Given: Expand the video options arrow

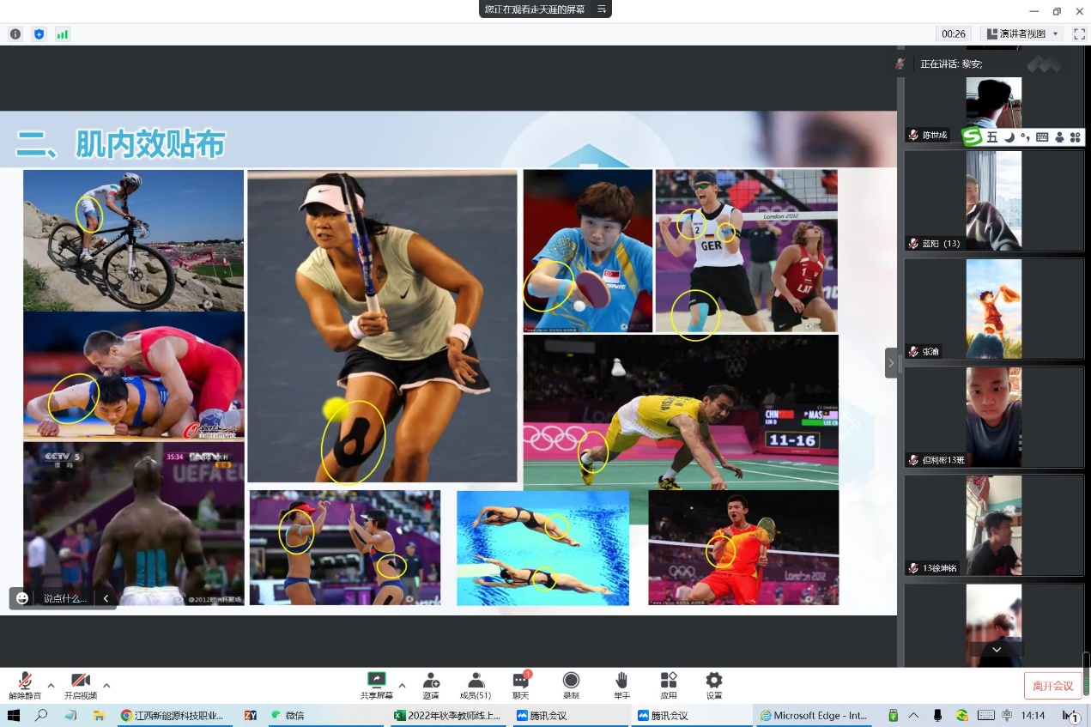Looking at the screenshot, I should (x=106, y=686).
